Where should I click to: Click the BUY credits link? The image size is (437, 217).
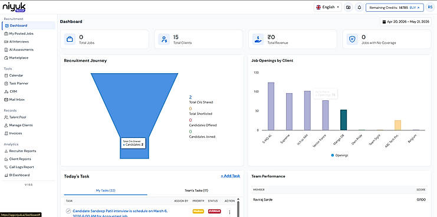pyautogui.click(x=415, y=8)
